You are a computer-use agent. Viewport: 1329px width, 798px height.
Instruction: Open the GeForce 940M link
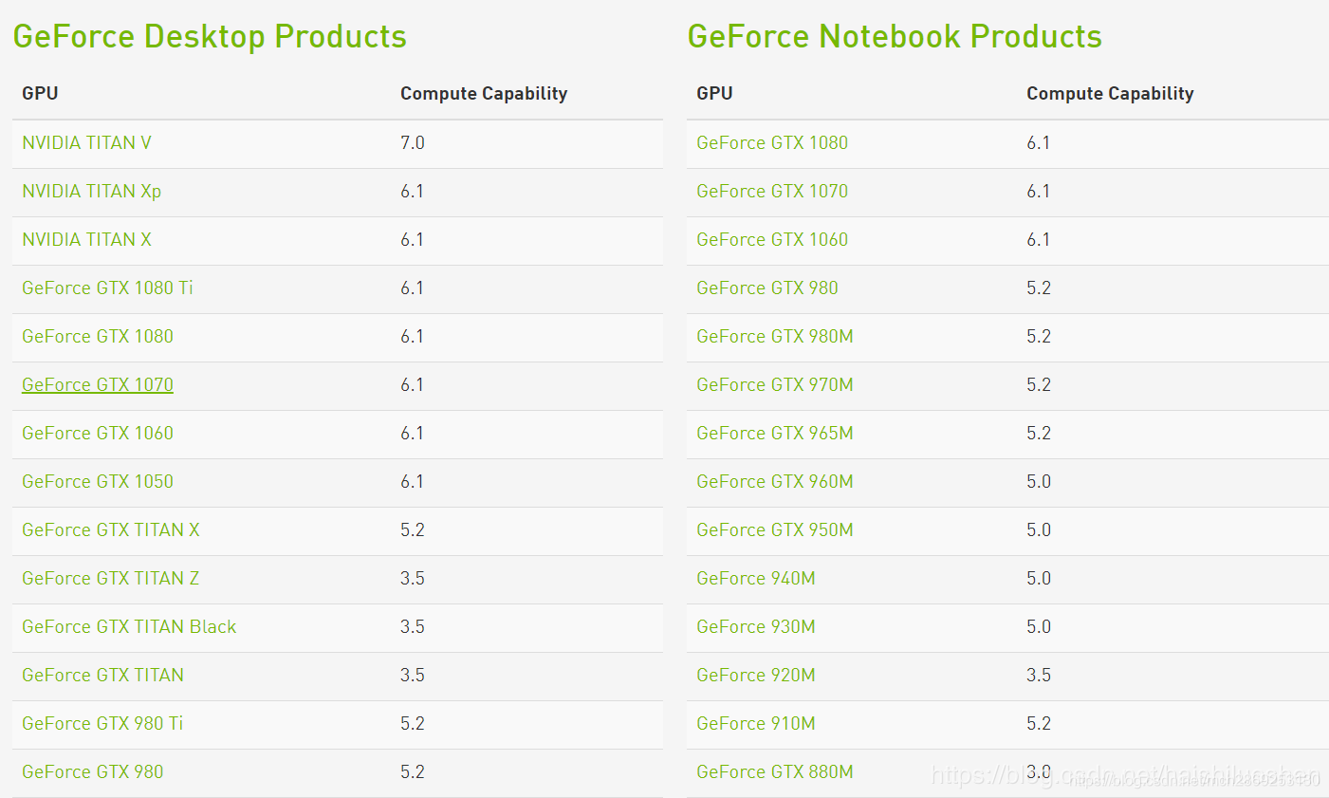pyautogui.click(x=756, y=579)
